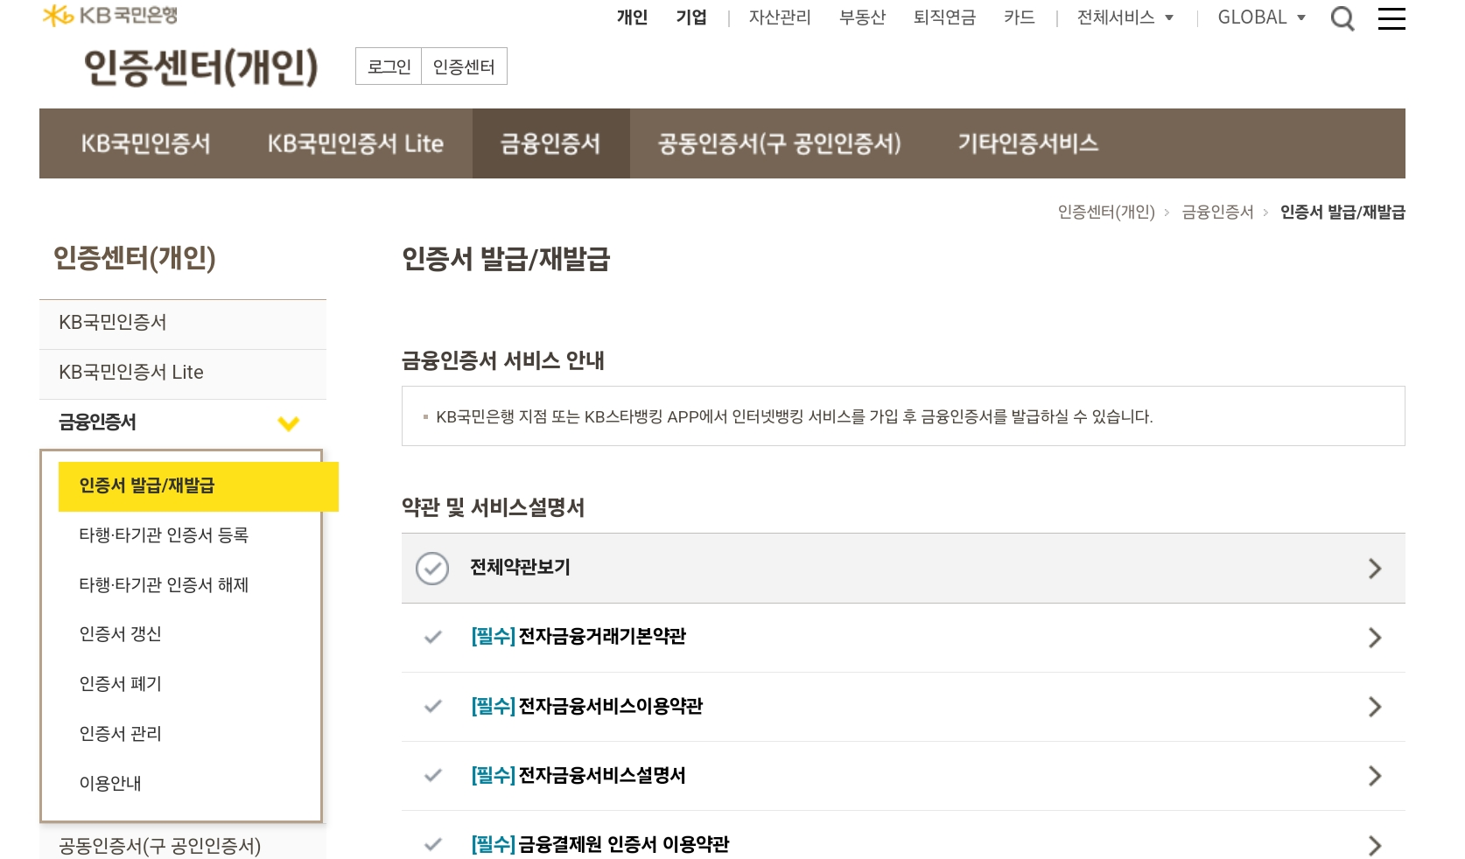Click the 전체약관보기 label
This screenshot has width=1465, height=859.
pos(520,568)
